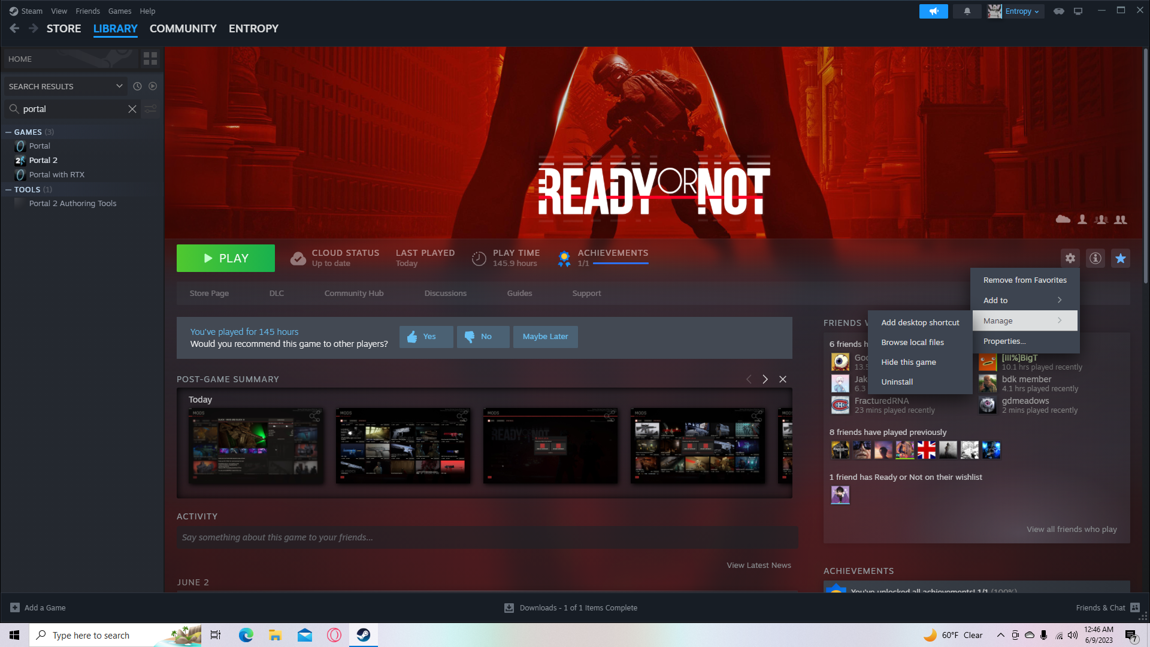Open the game settings gear icon
The width and height of the screenshot is (1150, 647).
[1070, 258]
